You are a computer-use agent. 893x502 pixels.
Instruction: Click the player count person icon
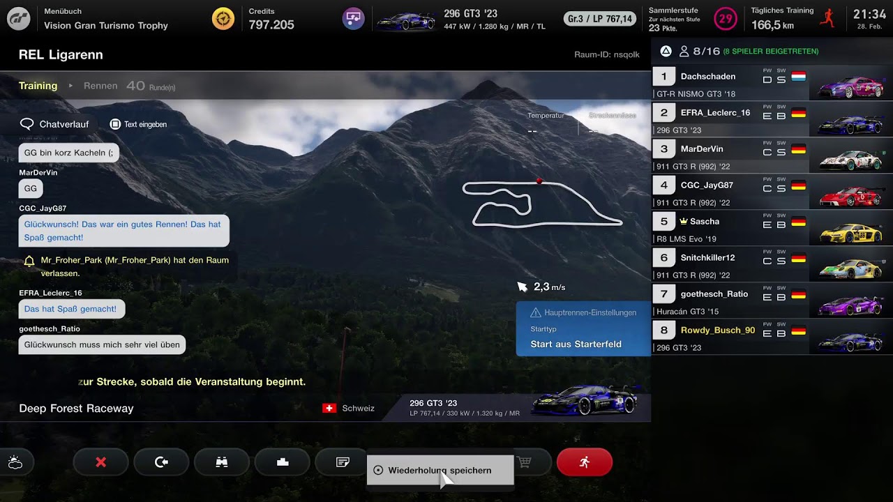(684, 51)
